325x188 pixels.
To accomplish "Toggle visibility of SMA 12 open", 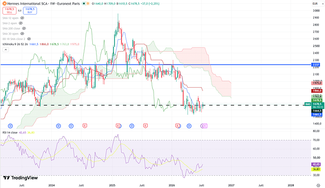I will click(22, 18).
